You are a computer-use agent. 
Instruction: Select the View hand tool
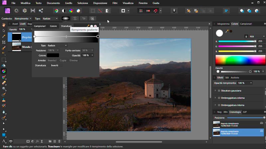[4, 25]
